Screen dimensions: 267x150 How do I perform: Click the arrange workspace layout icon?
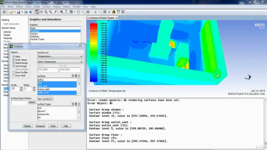(71, 12)
